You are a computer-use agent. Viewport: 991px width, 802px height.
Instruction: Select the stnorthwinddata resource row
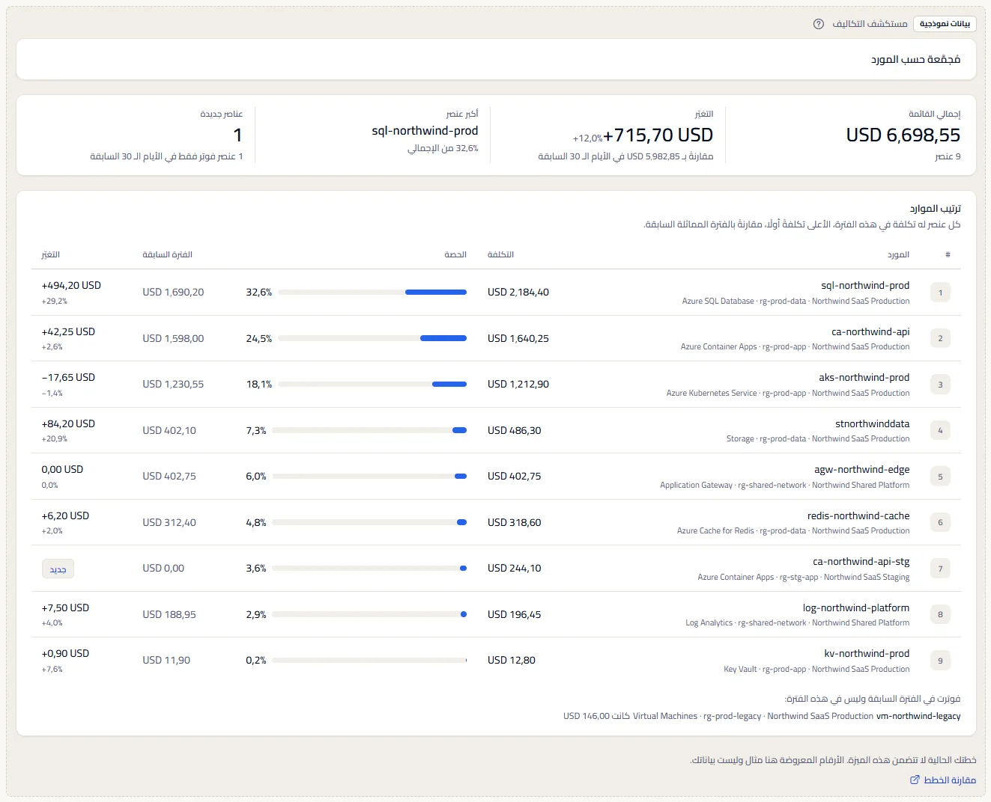pos(496,430)
